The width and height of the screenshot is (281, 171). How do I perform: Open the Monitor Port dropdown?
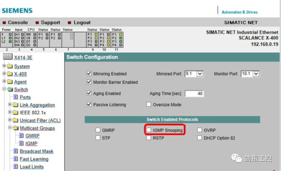pos(256,74)
